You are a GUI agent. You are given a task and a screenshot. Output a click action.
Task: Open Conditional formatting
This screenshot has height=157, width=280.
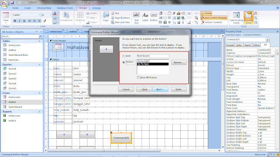(x=66, y=17)
